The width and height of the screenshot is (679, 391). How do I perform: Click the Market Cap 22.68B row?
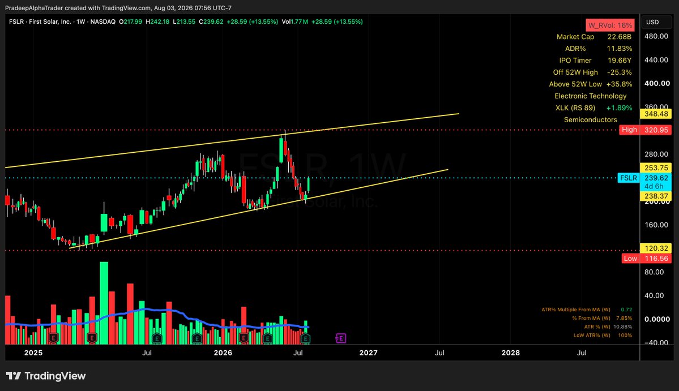594,37
